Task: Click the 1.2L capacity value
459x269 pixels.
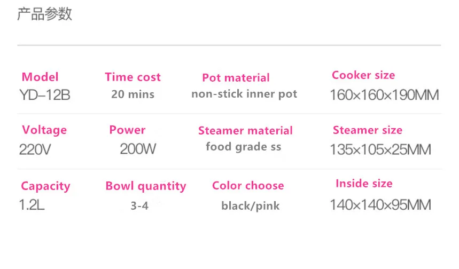Action: 32,204
